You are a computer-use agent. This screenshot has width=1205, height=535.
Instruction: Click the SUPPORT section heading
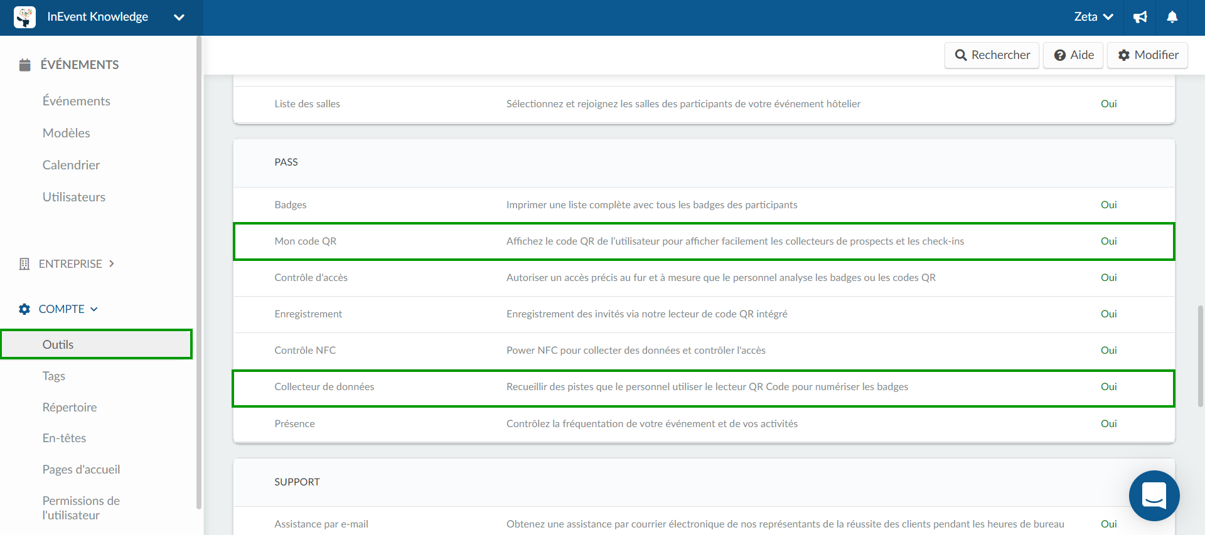(x=297, y=482)
